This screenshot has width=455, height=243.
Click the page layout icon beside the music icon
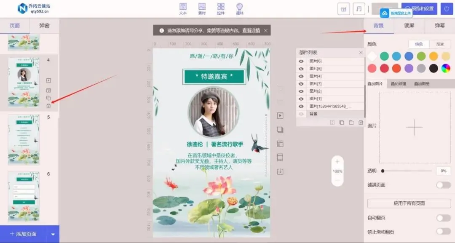tap(343, 8)
